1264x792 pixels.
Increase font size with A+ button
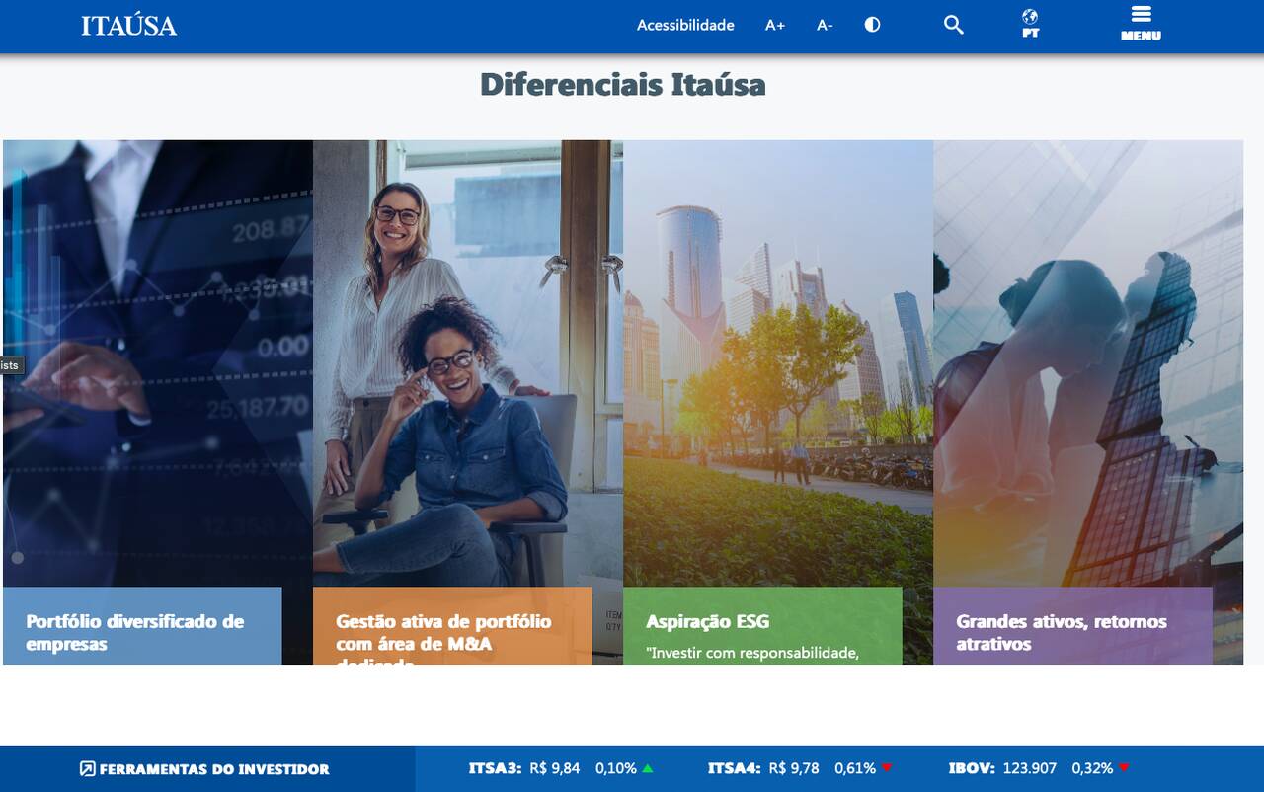coord(775,26)
